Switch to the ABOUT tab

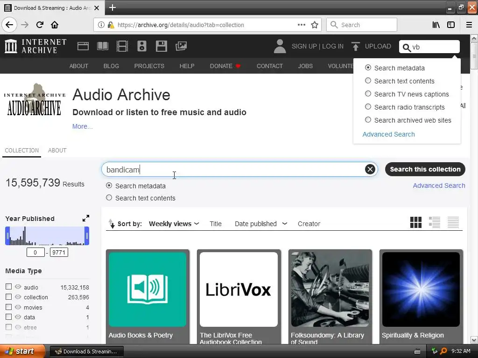57,151
